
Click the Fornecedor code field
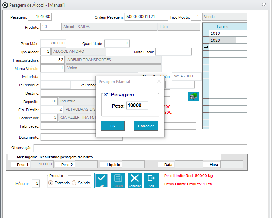point(49,118)
